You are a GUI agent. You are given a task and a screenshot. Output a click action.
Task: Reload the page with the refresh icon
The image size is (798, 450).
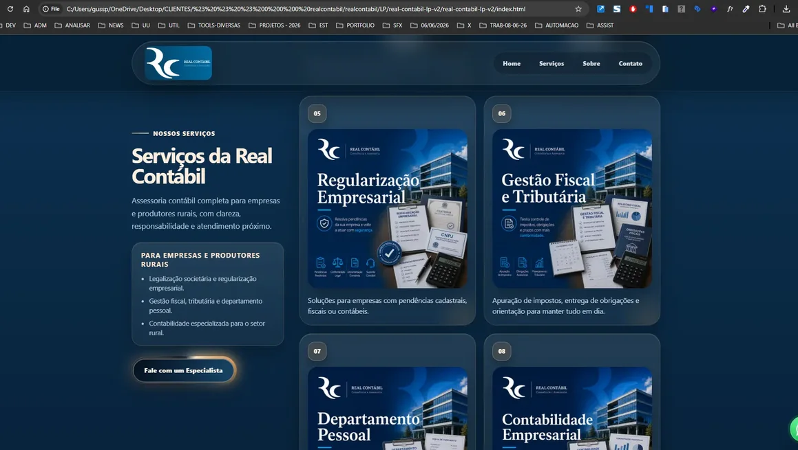pyautogui.click(x=10, y=9)
